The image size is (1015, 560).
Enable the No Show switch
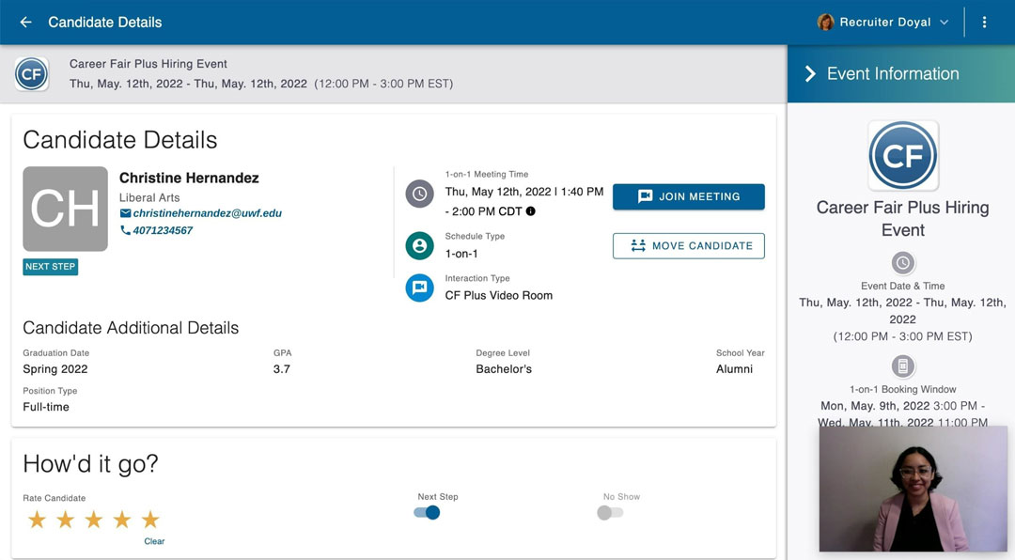pos(610,512)
